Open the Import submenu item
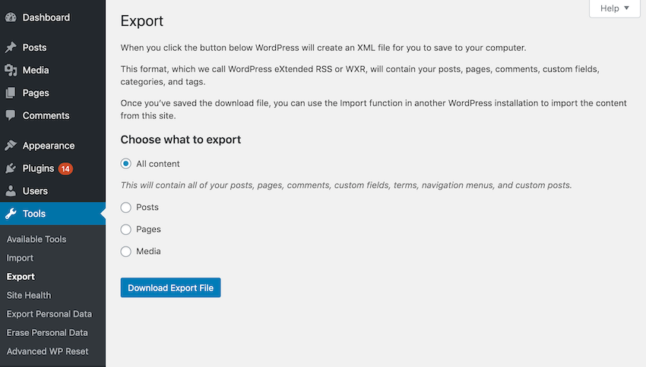The height and width of the screenshot is (367, 646). point(20,258)
